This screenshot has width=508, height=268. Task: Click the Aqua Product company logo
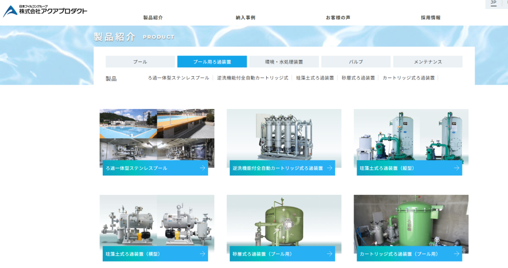45,11
